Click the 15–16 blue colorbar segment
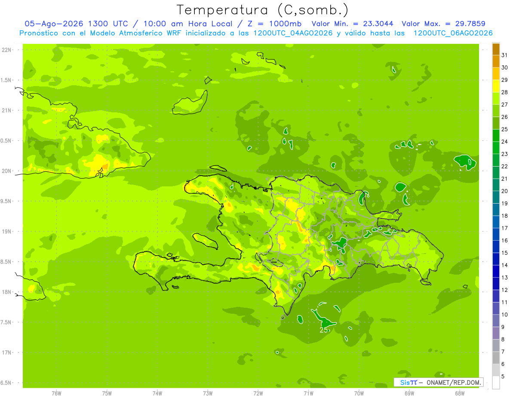 pyautogui.click(x=496, y=247)
